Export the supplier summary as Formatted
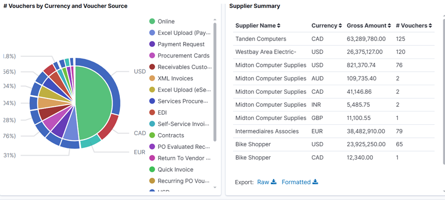Viewport: 445px width, 200px height. (296, 182)
